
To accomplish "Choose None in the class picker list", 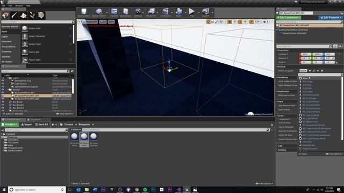I will [x=305, y=78].
